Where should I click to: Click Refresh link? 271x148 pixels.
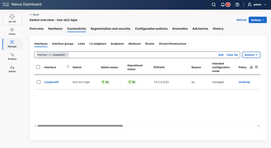pyautogui.click(x=241, y=20)
